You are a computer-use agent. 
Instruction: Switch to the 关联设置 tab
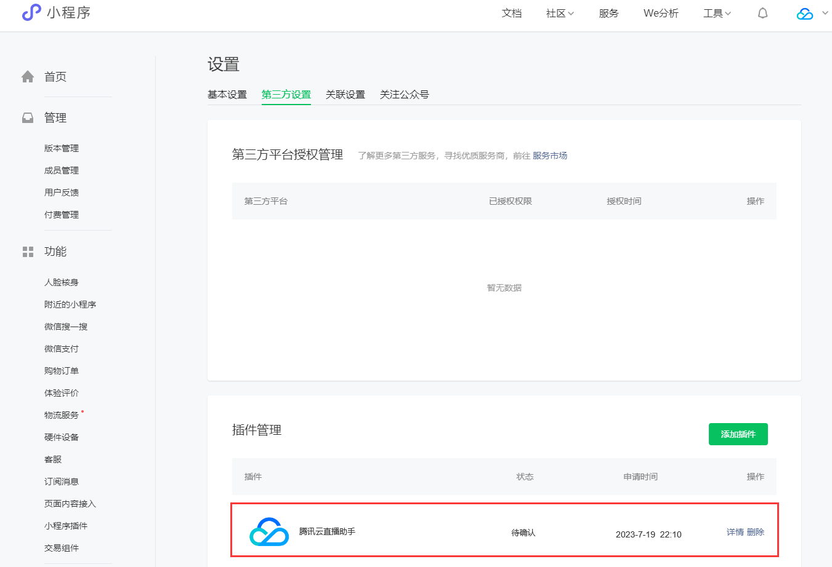(345, 94)
